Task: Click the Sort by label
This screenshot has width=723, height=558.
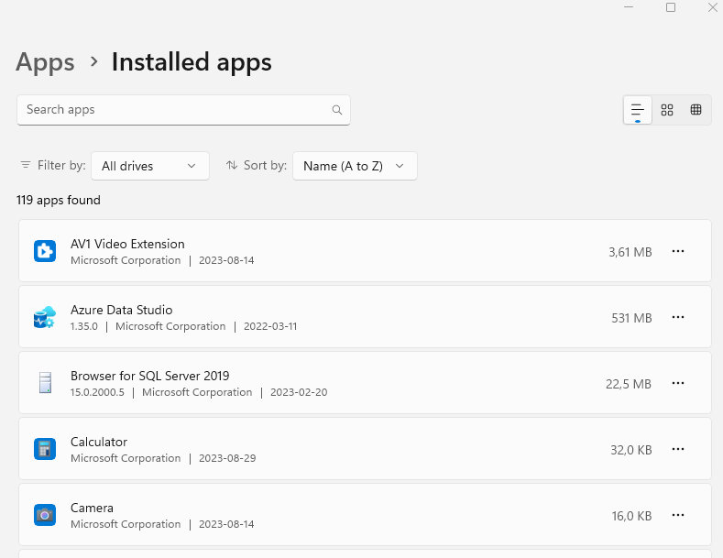Action: [x=265, y=165]
